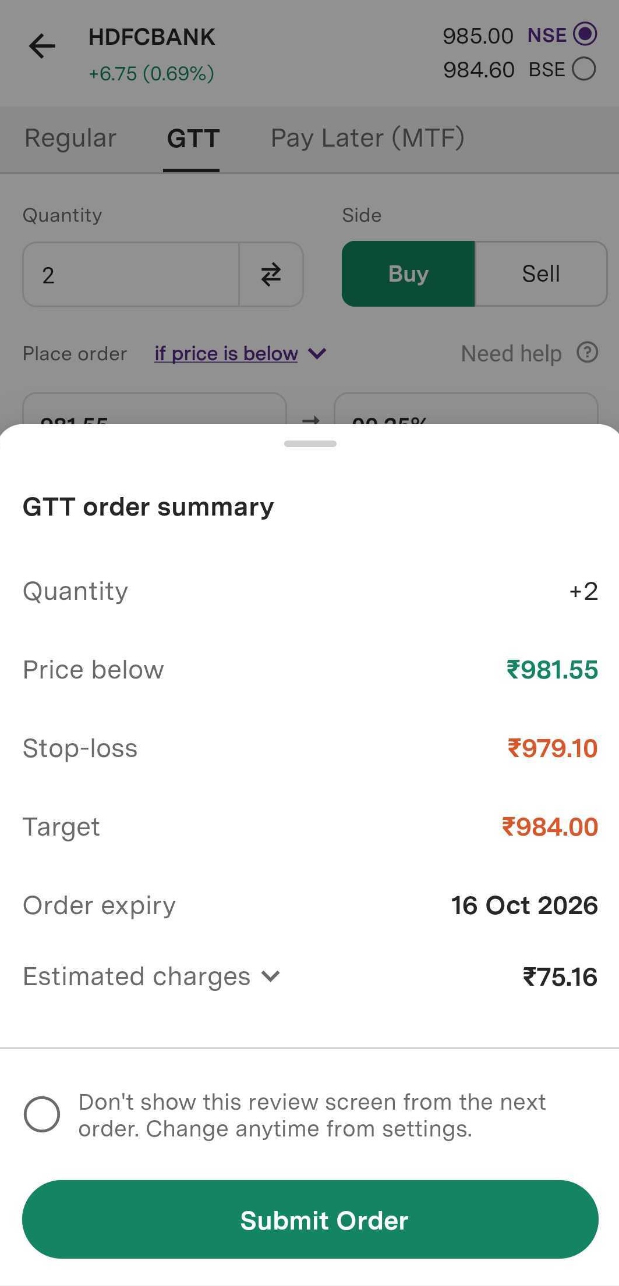Viewport: 619px width, 1286px height.
Task: Choose the Sell side button
Action: click(541, 274)
